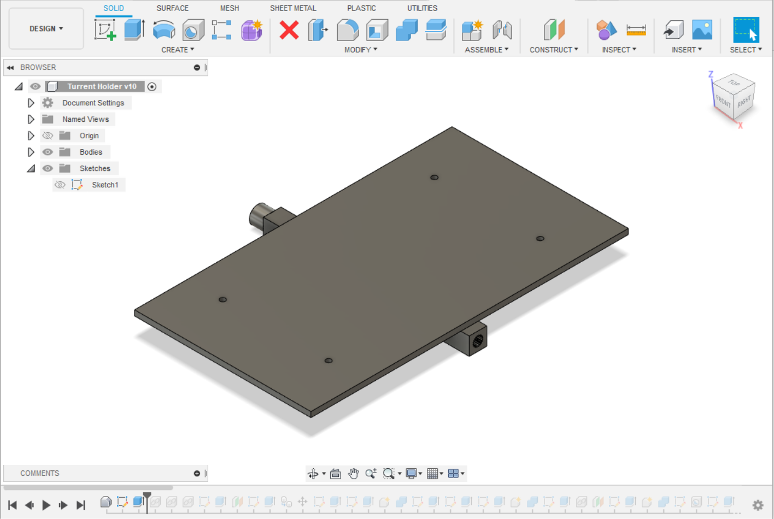Select the Revolve tool
This screenshot has height=519, width=774.
164,30
